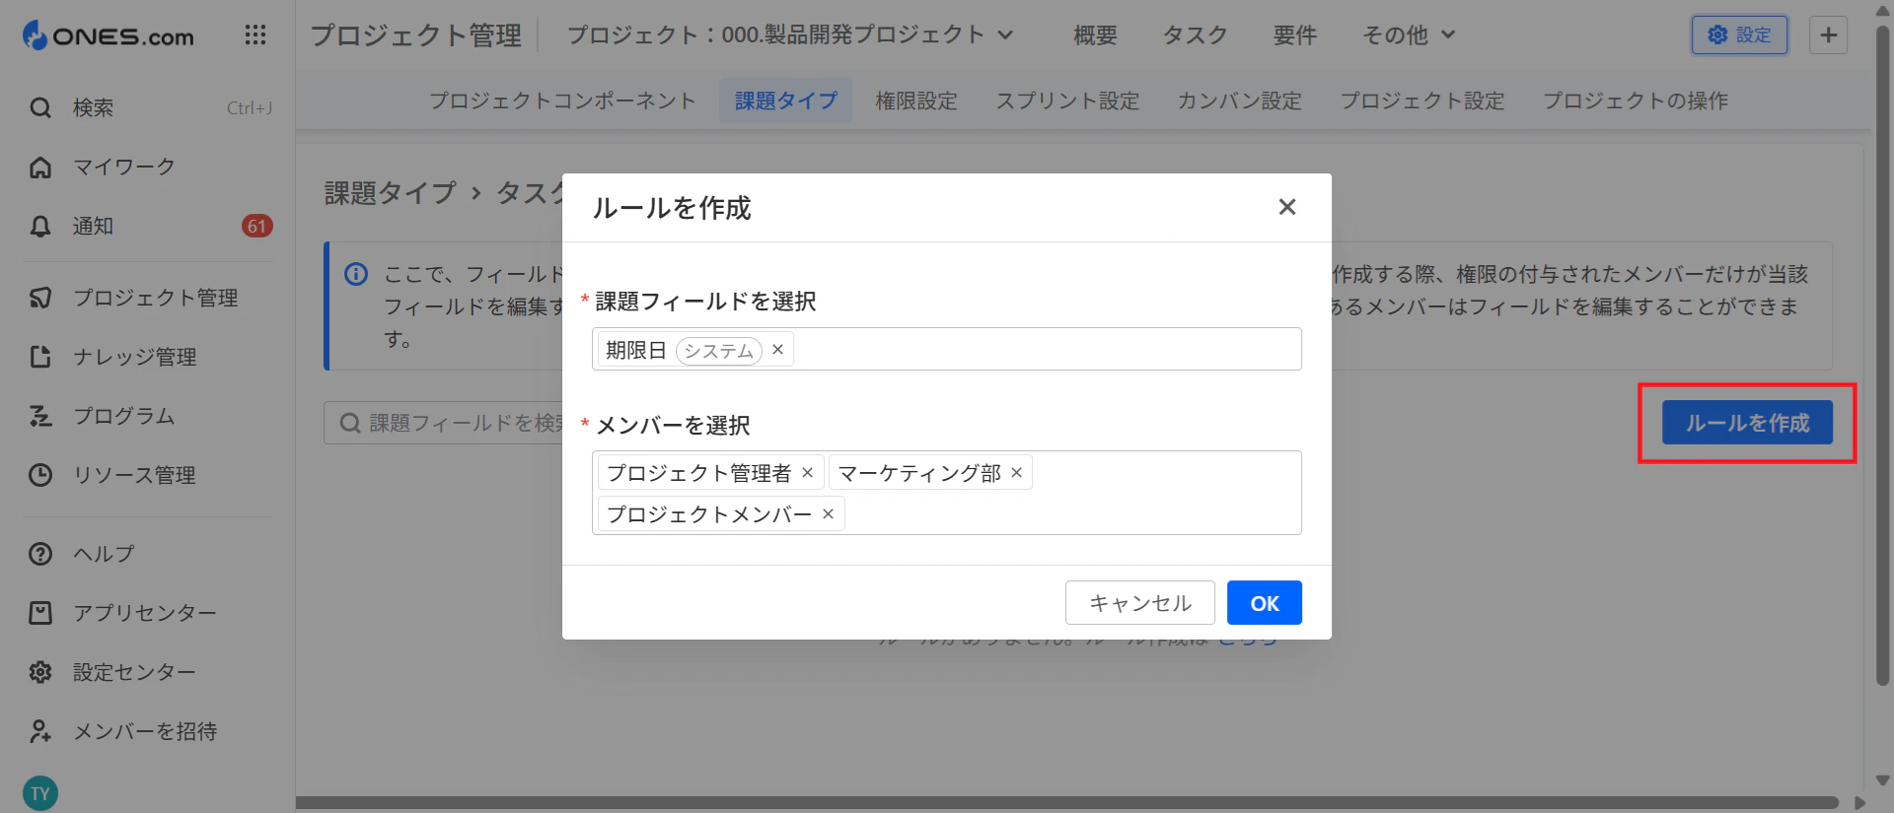Open the 課題フィールドを選択 combo box
1894x813 pixels.
tap(947, 349)
